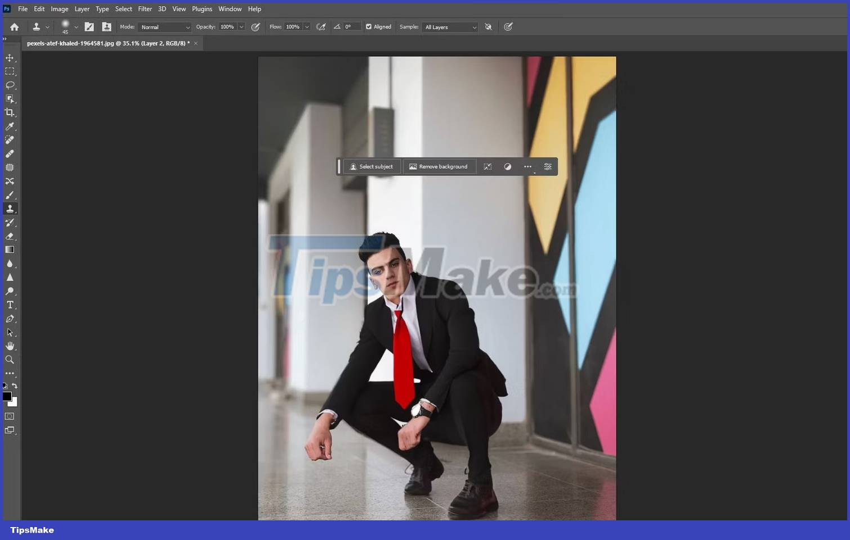Choose the Type tool

(10, 305)
